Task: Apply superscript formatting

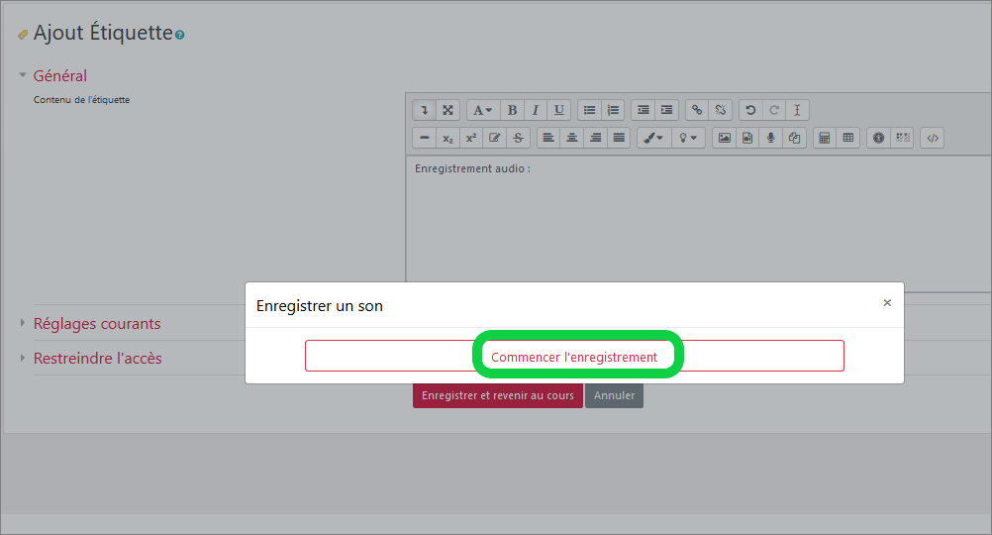Action: coord(471,138)
